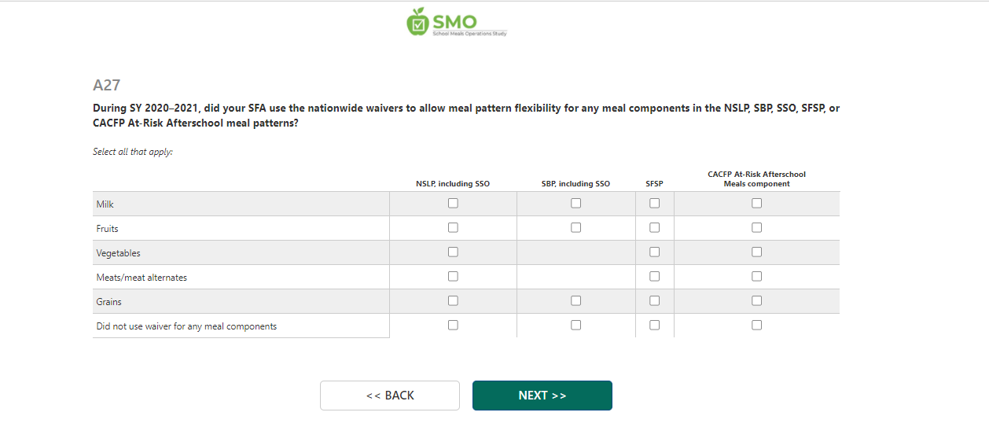Check Grains under NSLP, including SSO
This screenshot has height=438, width=989.
pos(453,301)
